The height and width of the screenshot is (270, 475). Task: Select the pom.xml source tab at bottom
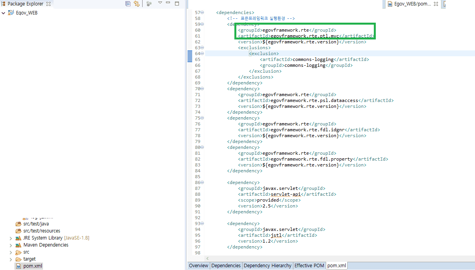tap(337, 266)
